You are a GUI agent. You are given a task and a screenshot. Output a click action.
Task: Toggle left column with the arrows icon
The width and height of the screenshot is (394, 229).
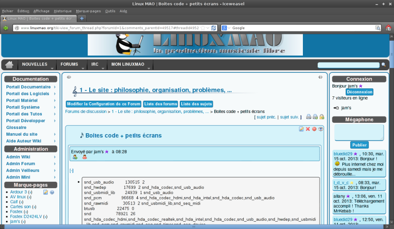coord(69,77)
